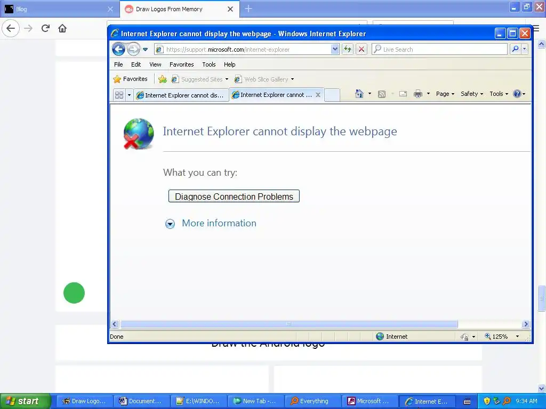This screenshot has height=409, width=546.
Task: Click the left scroll arrow in IE
Action: coord(115,324)
